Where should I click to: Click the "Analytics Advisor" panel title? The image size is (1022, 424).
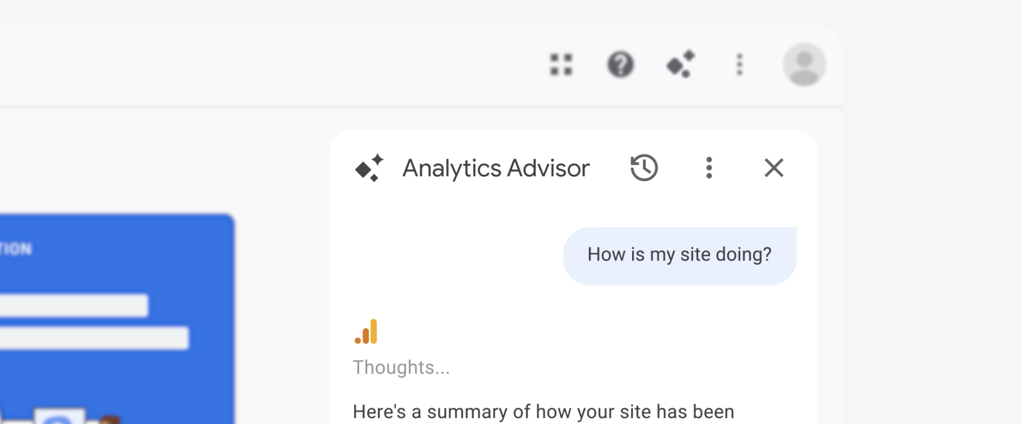point(496,168)
